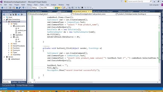
Task: Click the feedback smiley icon in title bar
Action: click(126, 1)
